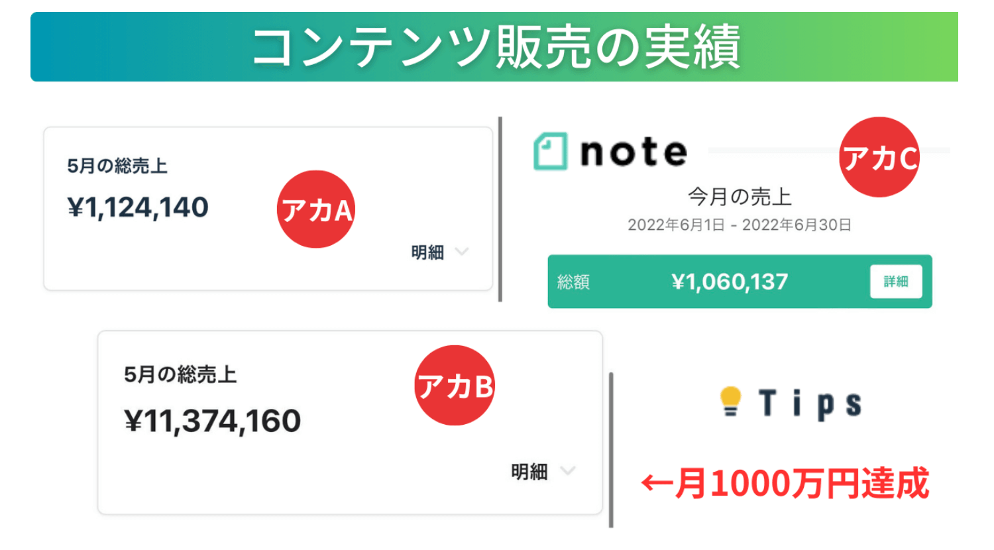Click the ¥11,374,160 sales figure
Image resolution: width=994 pixels, height=550 pixels.
pyautogui.click(x=213, y=421)
